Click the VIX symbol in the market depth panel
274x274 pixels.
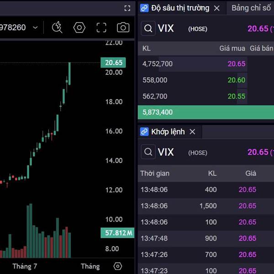(166, 28)
